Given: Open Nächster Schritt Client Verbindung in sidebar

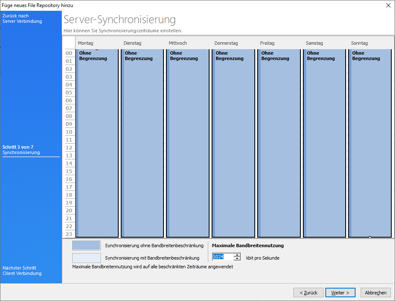Looking at the screenshot, I should tap(22, 271).
